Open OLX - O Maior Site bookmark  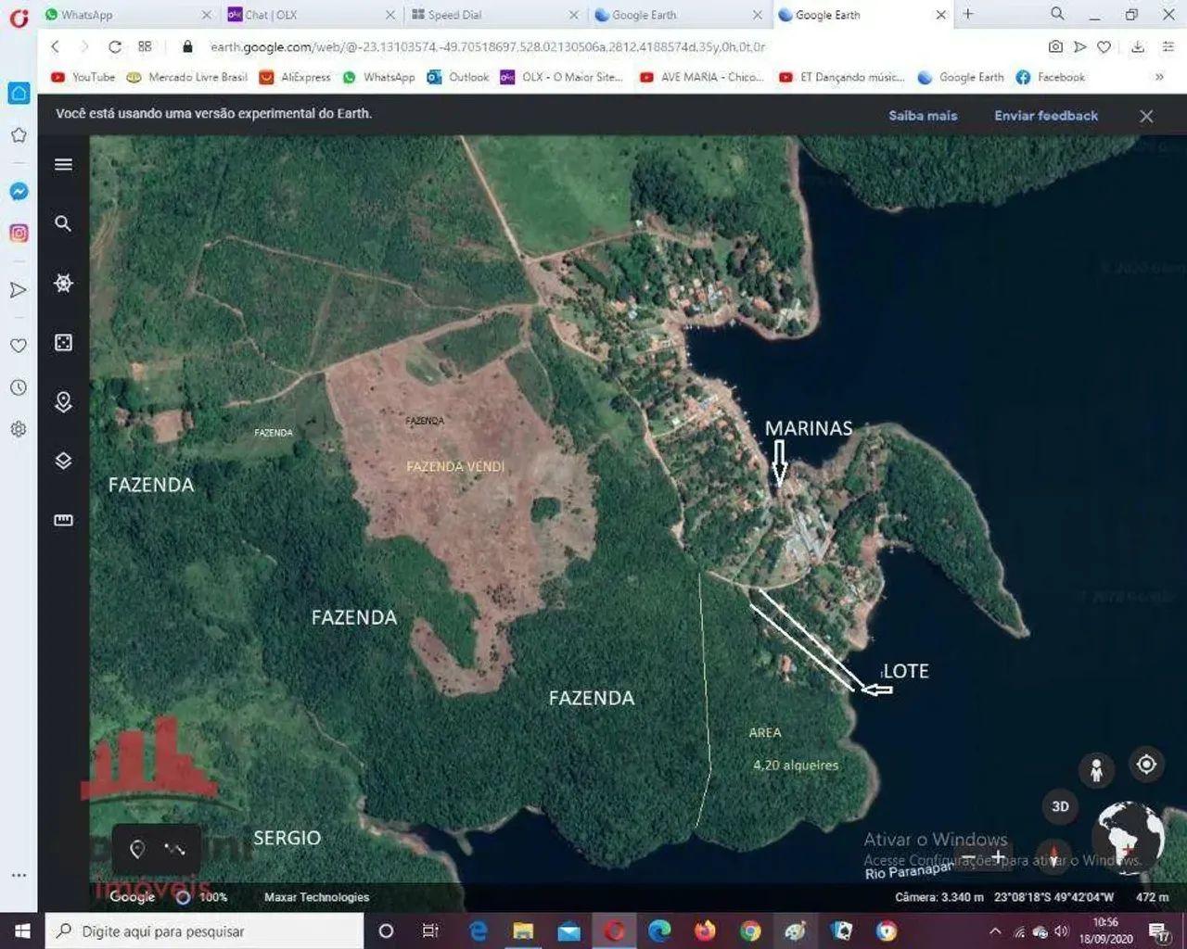click(562, 77)
